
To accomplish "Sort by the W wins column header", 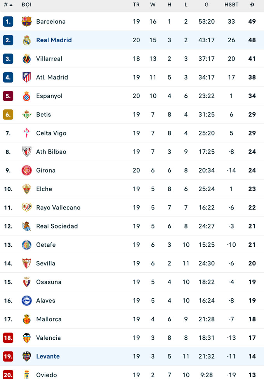I will tap(153, 5).
